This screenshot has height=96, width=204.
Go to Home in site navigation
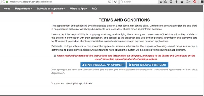(x=7, y=9)
